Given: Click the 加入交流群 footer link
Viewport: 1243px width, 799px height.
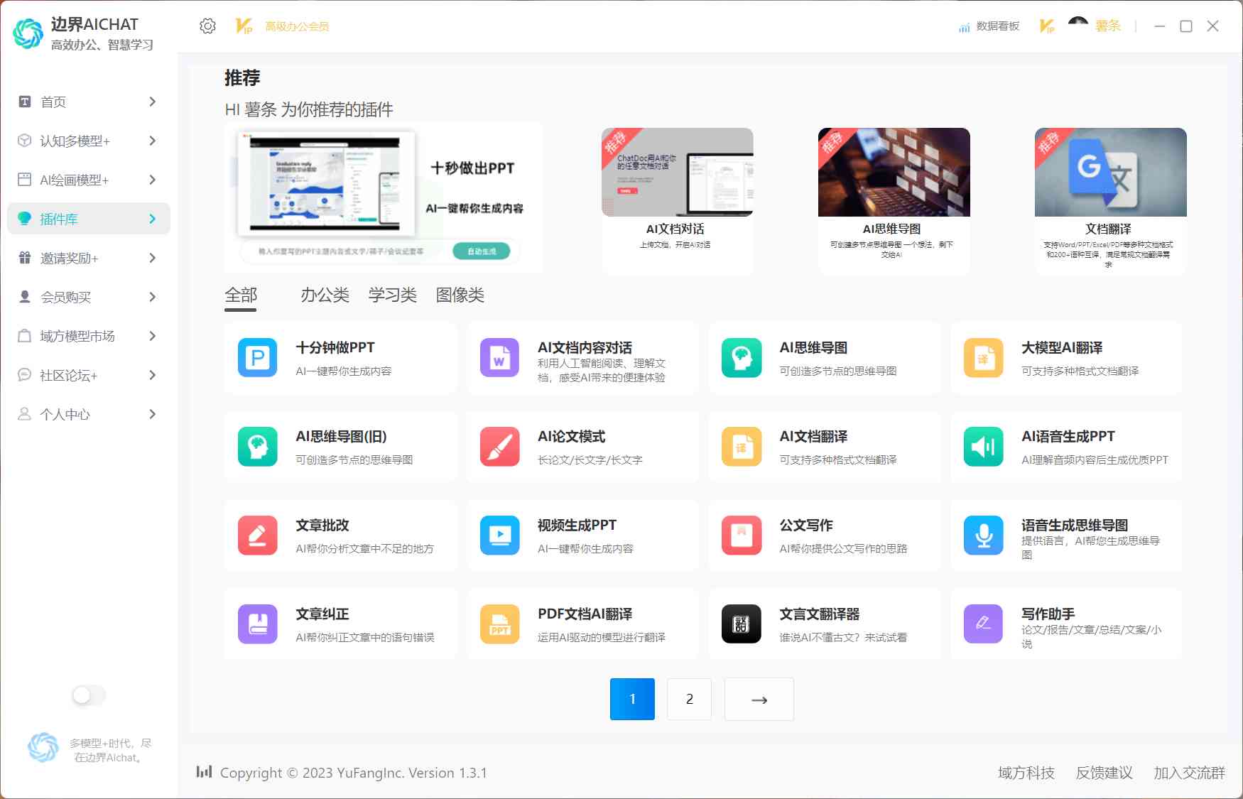Looking at the screenshot, I should 1189,773.
